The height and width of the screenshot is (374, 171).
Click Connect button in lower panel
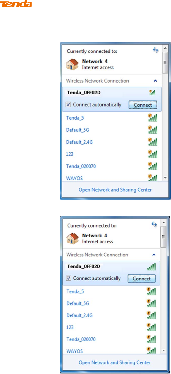[x=142, y=279]
